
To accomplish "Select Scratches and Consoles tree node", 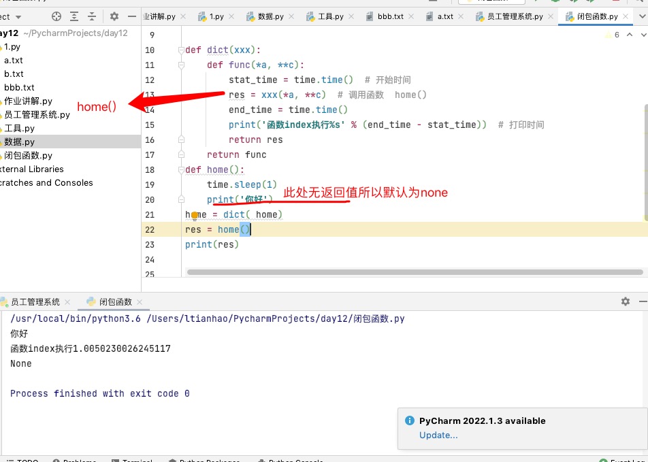I will (x=46, y=183).
